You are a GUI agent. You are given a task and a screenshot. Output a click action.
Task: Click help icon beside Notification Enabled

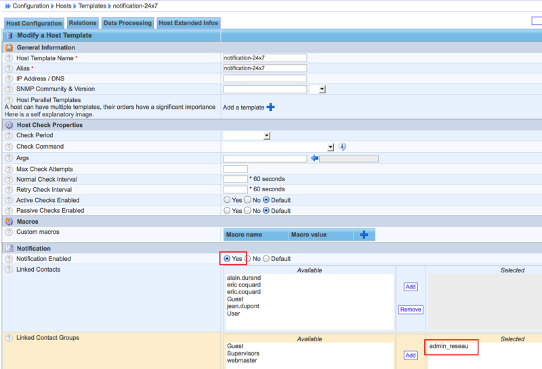(x=9, y=259)
